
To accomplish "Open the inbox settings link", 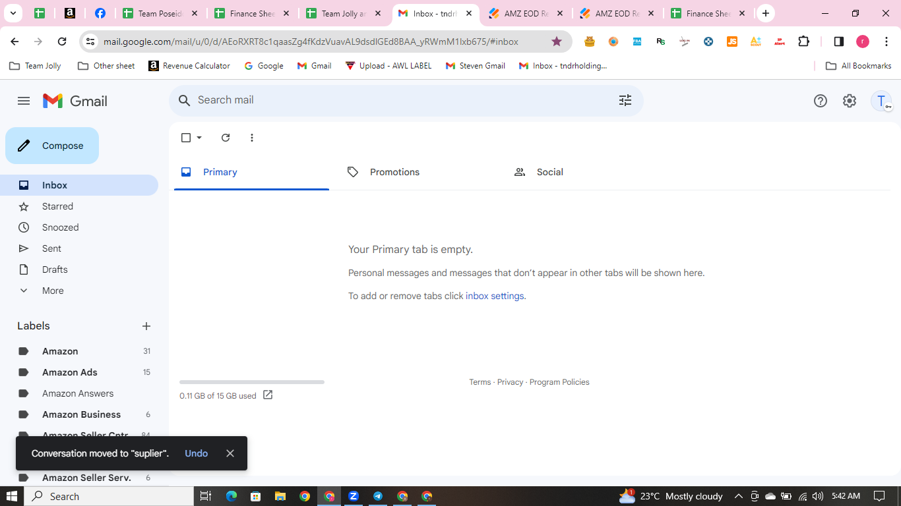I will pyautogui.click(x=495, y=296).
